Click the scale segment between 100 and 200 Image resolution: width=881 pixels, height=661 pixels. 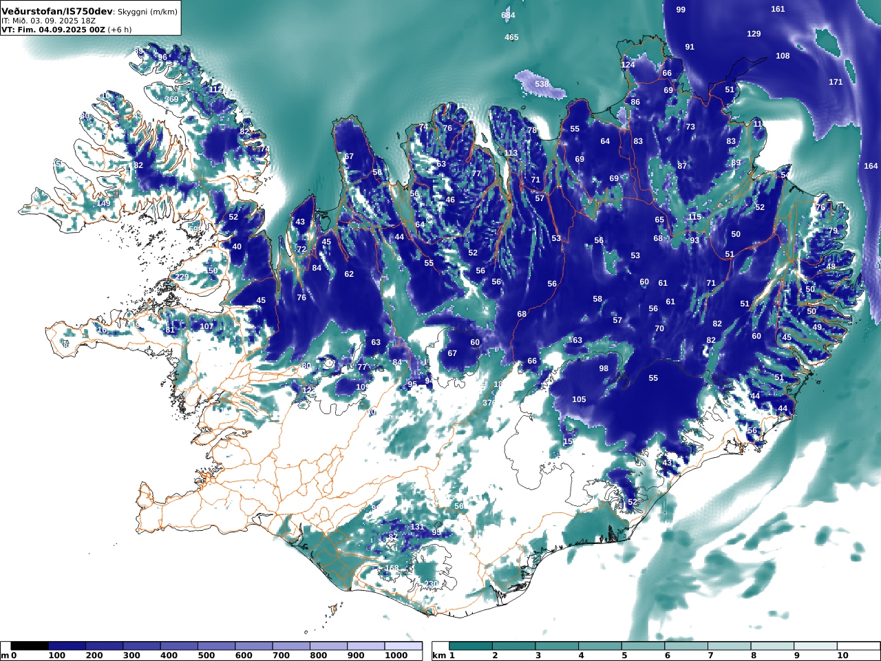pos(67,646)
